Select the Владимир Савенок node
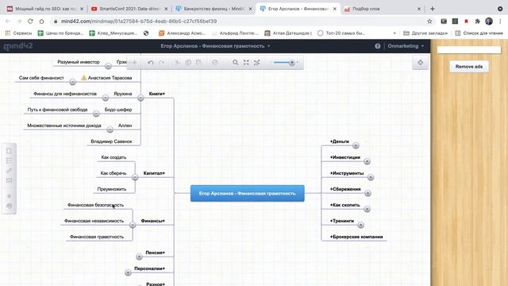 tap(111, 141)
